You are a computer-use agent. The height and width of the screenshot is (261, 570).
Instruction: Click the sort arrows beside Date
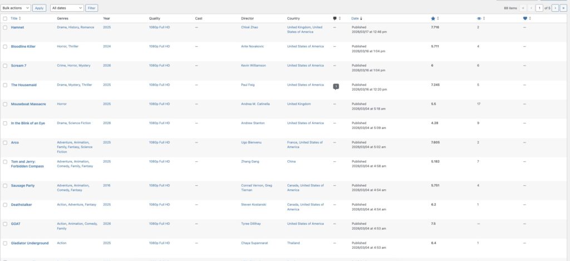[x=361, y=18]
